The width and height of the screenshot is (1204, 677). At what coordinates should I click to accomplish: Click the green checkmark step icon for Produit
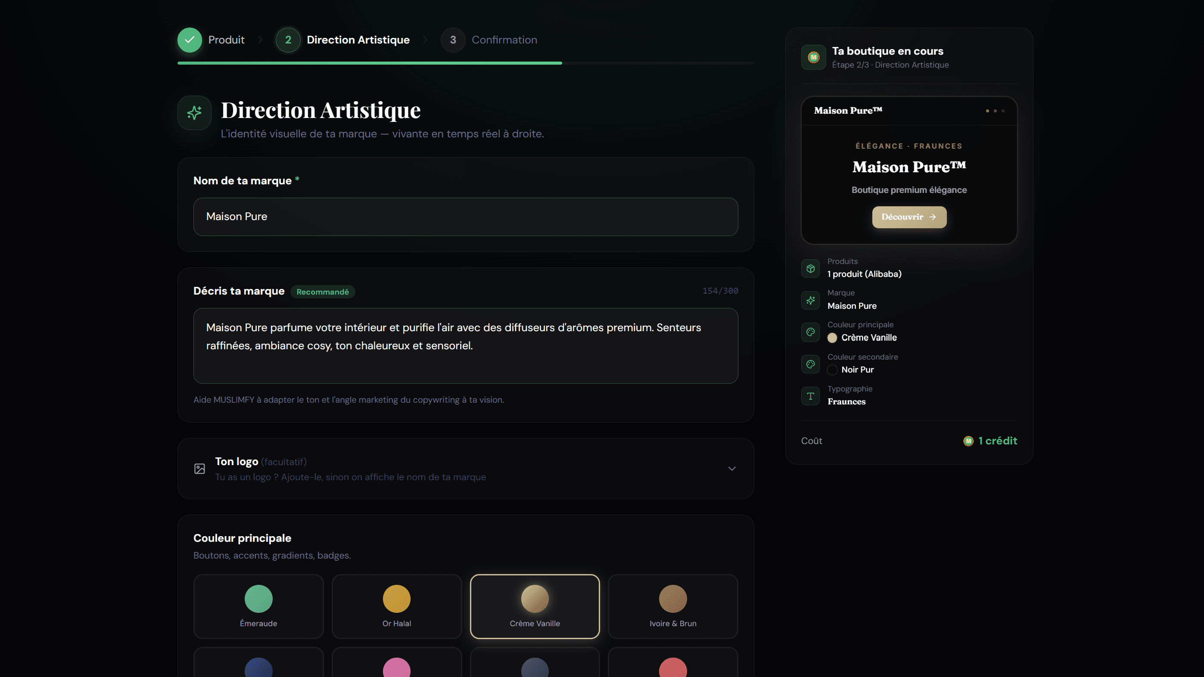point(189,40)
